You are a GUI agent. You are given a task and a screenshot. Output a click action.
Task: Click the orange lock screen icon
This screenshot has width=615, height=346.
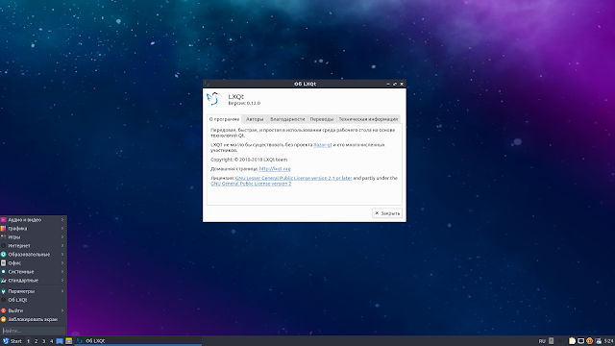click(4, 319)
